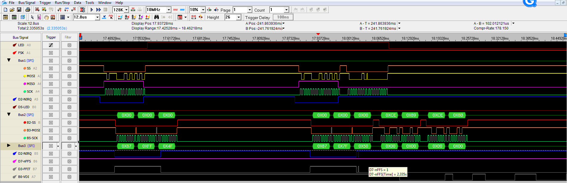
Task: Toggle filter setting for SCK A4
Action: point(69,91)
